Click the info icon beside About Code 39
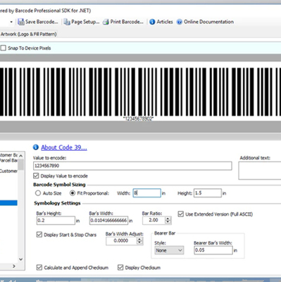This screenshot has height=282, width=281. (x=36, y=147)
